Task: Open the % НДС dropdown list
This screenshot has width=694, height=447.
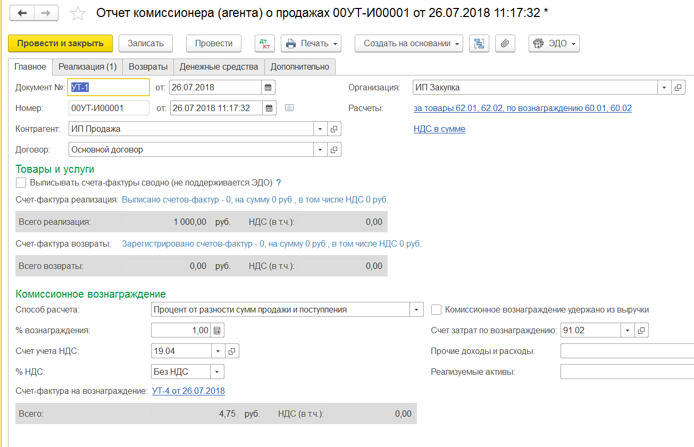Action: pyautogui.click(x=217, y=372)
